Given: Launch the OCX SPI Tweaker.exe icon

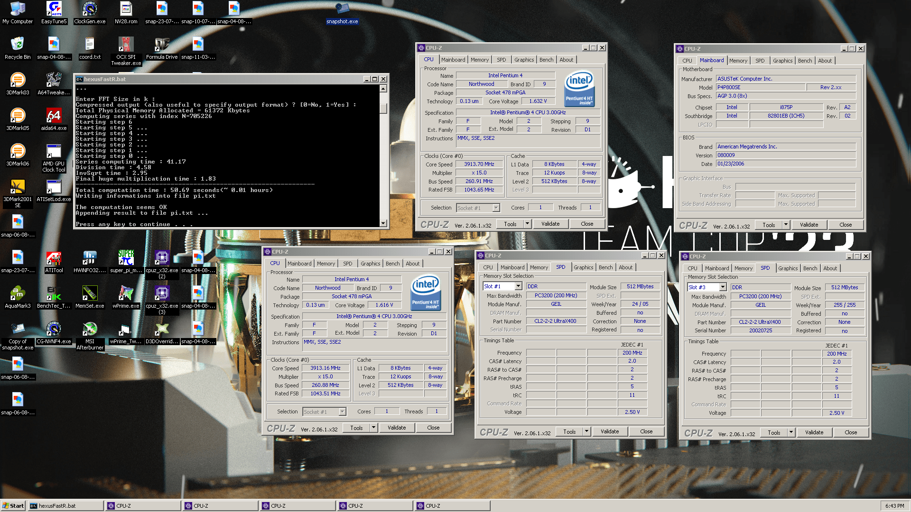Looking at the screenshot, I should coord(126,51).
